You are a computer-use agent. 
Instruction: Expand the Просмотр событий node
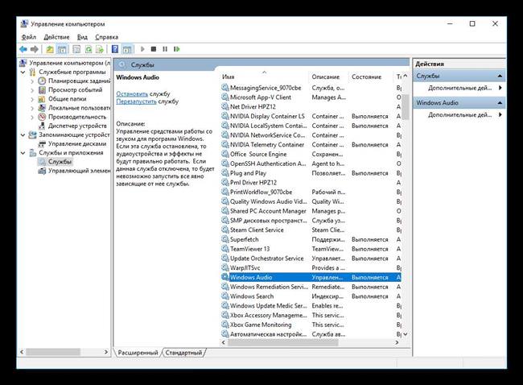(32, 90)
